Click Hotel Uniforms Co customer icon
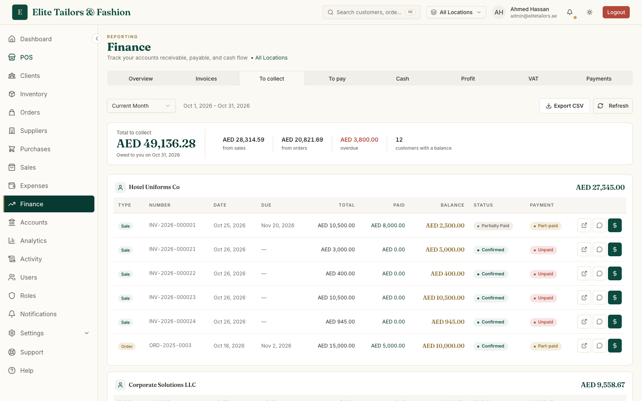Viewport: 642px width, 401px height. [120, 187]
